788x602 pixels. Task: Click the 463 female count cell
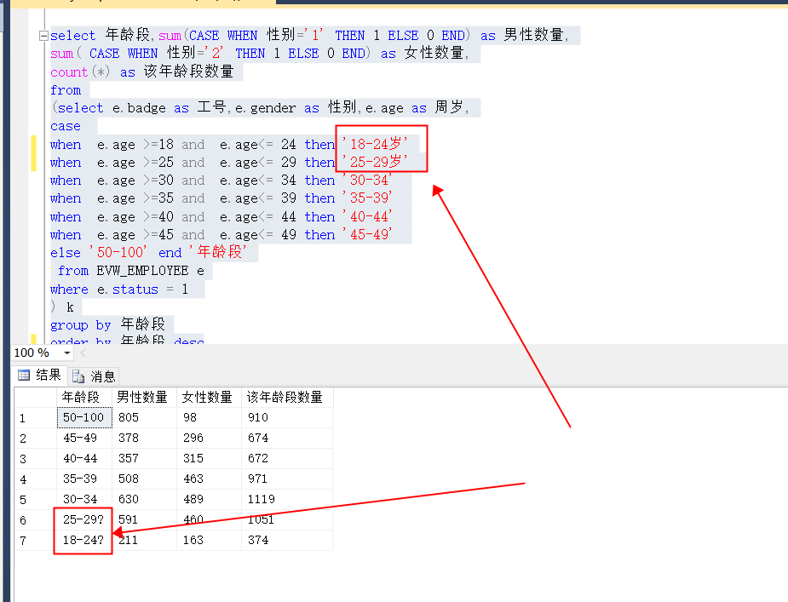pos(209,479)
